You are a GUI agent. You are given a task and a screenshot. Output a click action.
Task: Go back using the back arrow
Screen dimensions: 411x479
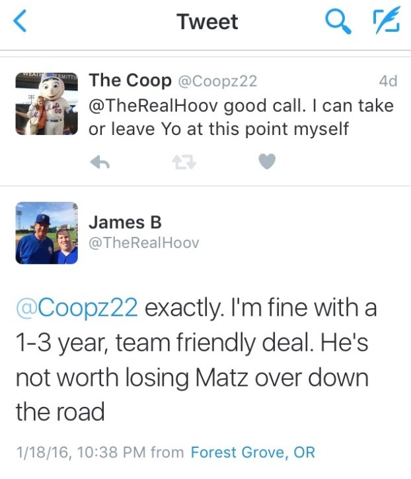point(20,21)
